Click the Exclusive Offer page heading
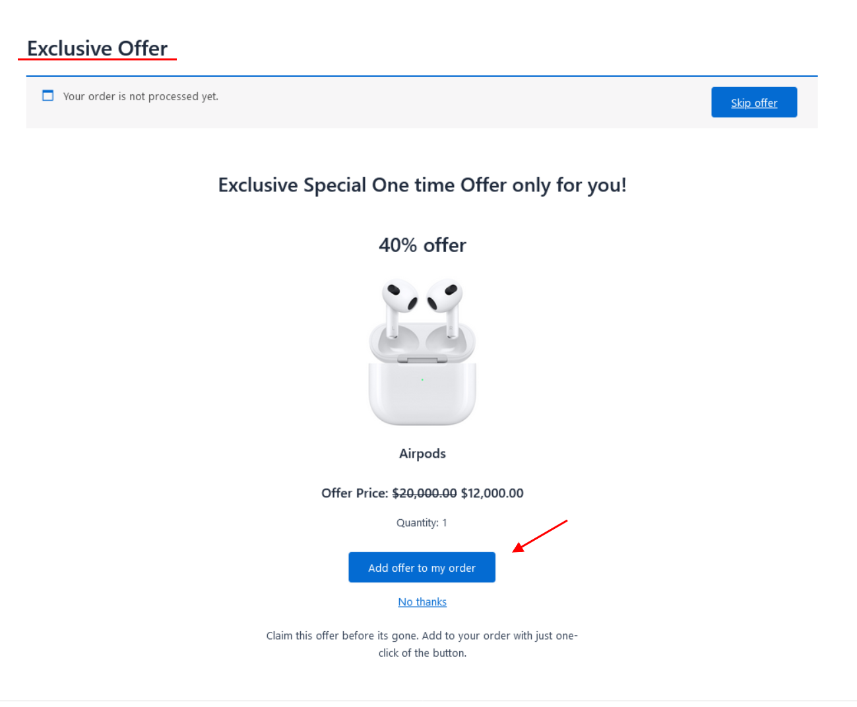This screenshot has width=857, height=707. point(97,48)
